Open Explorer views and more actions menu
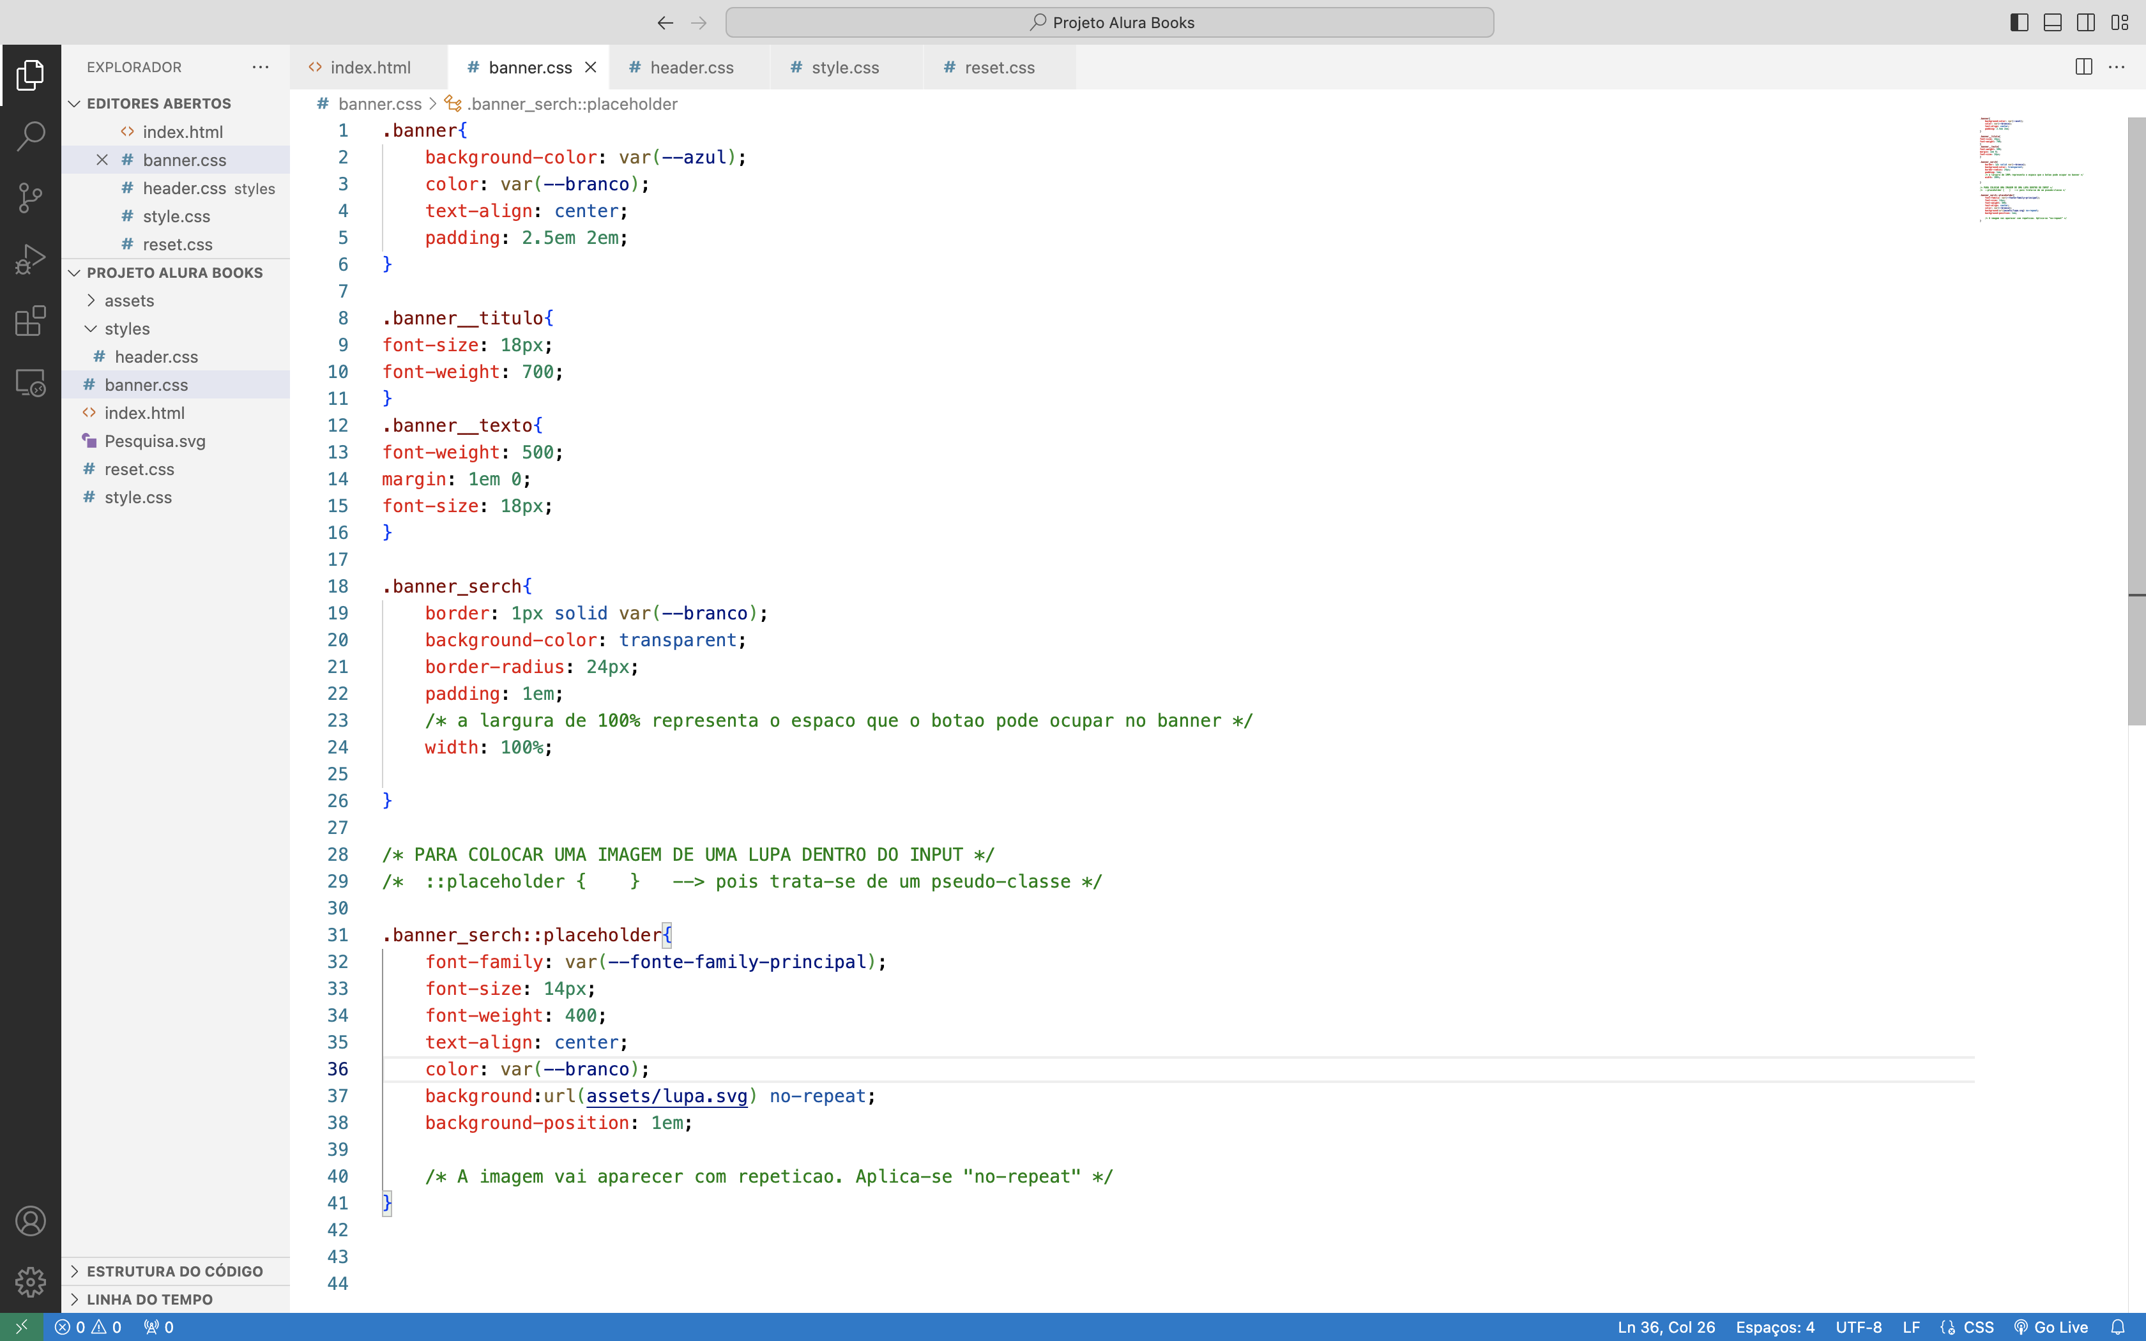This screenshot has width=2146, height=1341. point(260,66)
